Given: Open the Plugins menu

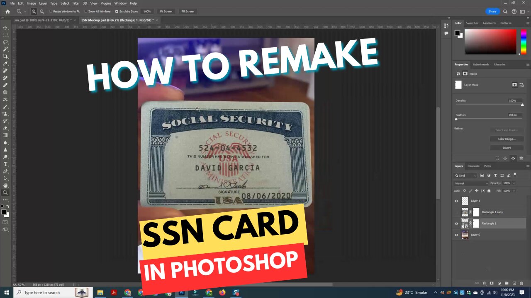Looking at the screenshot, I should click(x=106, y=3).
